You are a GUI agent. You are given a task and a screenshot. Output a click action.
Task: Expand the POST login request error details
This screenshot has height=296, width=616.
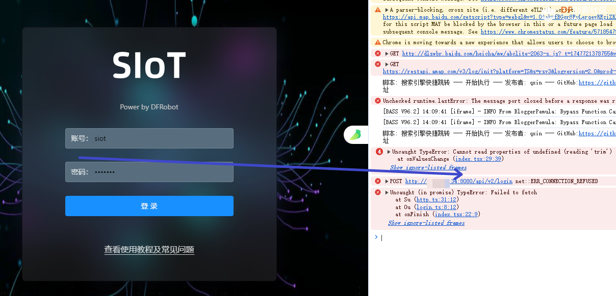(x=387, y=181)
